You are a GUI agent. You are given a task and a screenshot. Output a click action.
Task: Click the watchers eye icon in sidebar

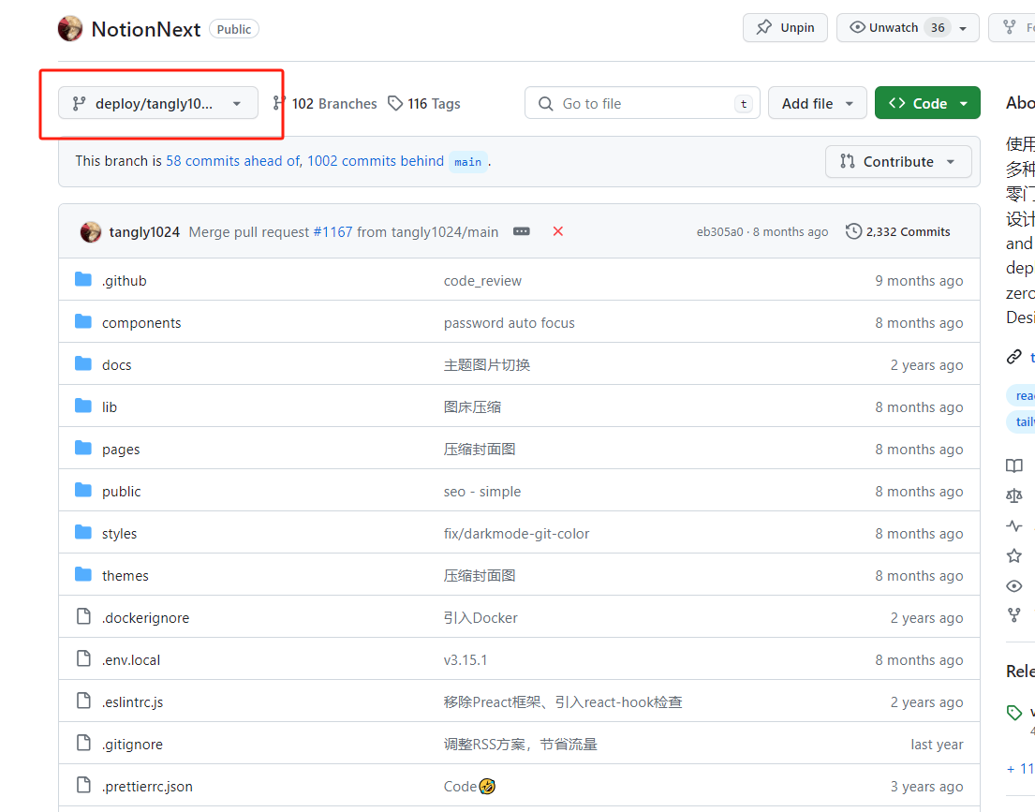pyautogui.click(x=1014, y=586)
